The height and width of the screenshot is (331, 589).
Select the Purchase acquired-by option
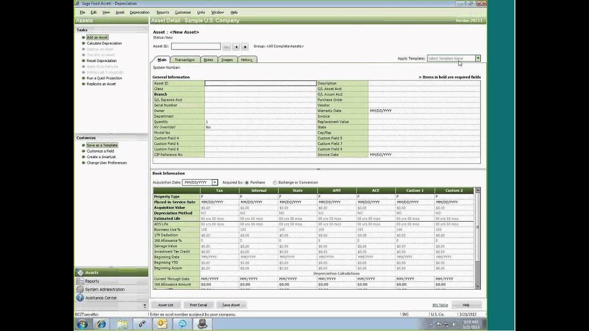pos(246,182)
